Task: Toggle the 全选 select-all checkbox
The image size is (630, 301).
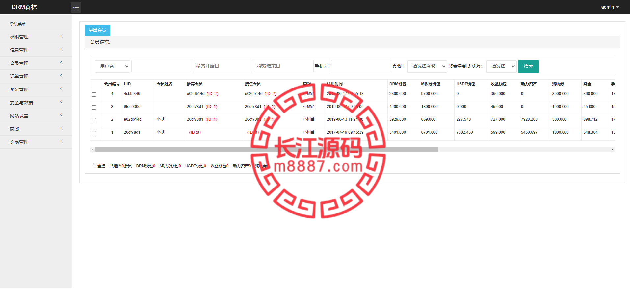Action: tap(95, 165)
